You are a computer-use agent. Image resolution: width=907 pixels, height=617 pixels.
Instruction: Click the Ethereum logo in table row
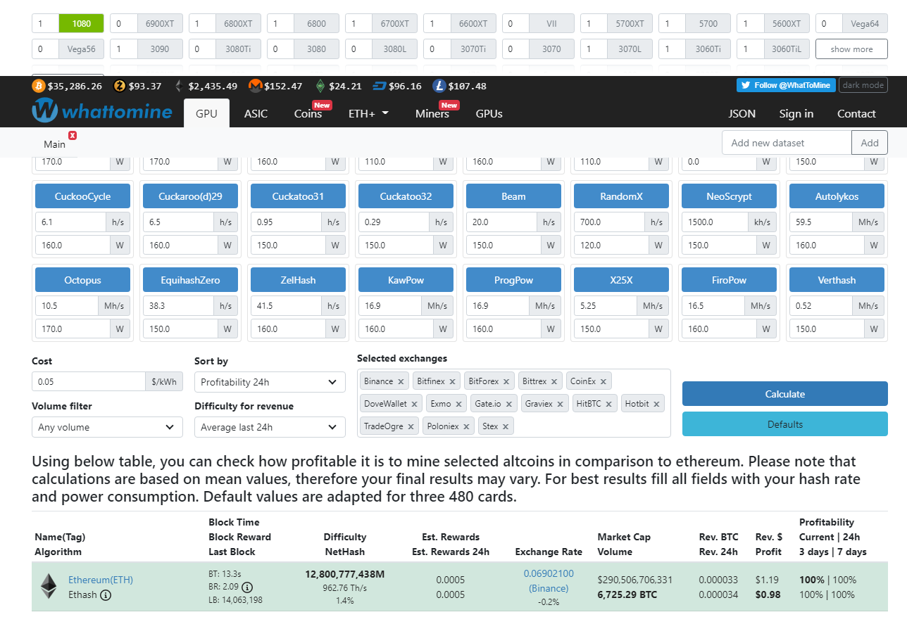pyautogui.click(x=49, y=586)
